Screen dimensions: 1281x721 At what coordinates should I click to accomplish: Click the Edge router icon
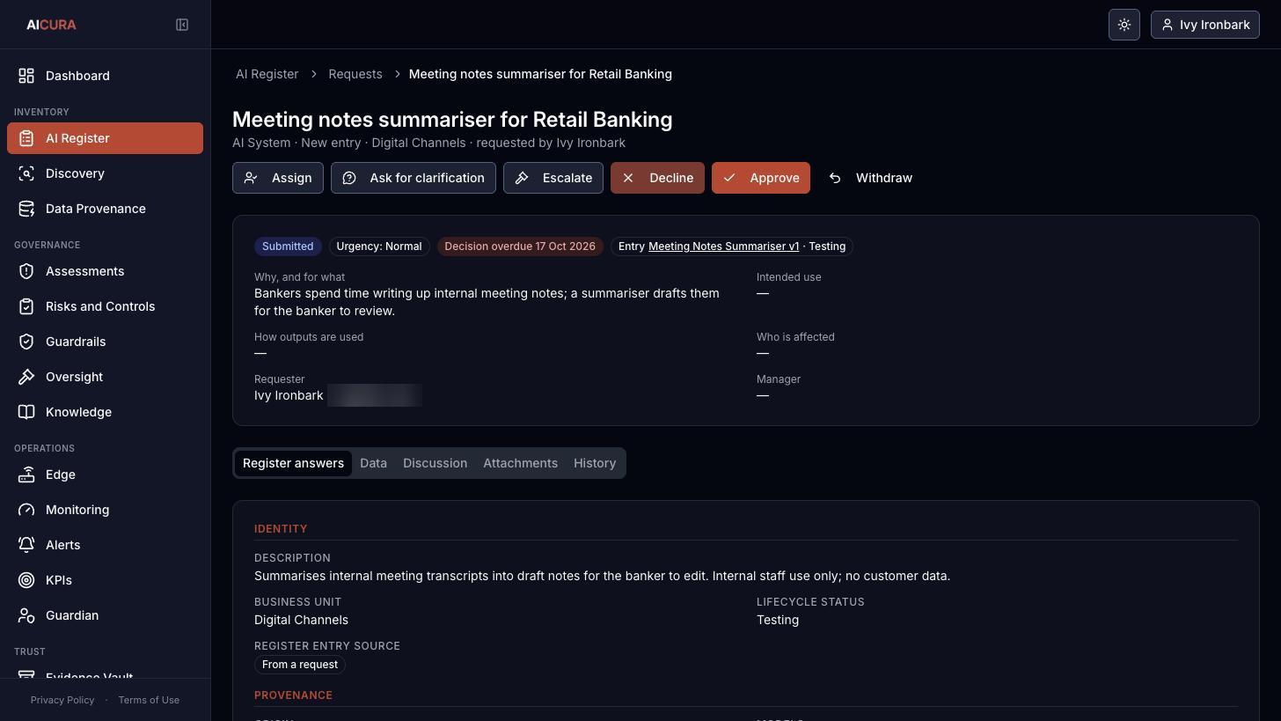[26, 475]
